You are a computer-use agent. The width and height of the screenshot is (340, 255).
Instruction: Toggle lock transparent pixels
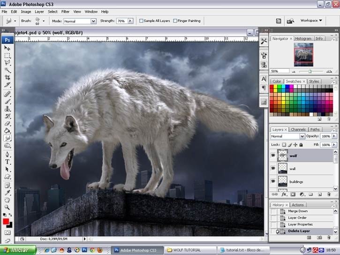point(284,144)
